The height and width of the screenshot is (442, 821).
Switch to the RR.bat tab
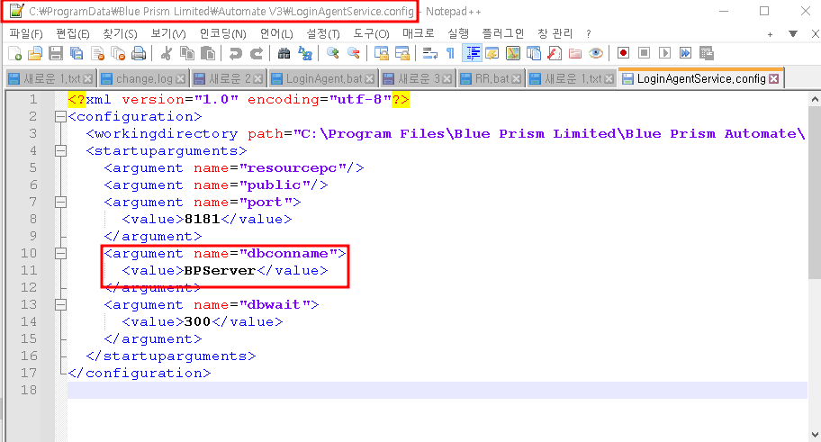pos(492,78)
